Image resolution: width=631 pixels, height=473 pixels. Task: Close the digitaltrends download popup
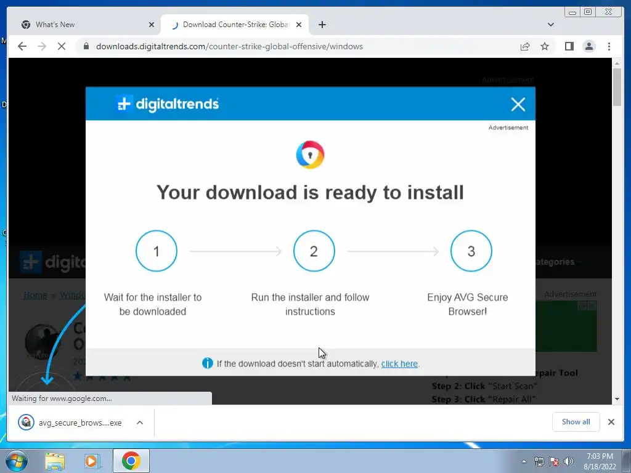pos(518,104)
